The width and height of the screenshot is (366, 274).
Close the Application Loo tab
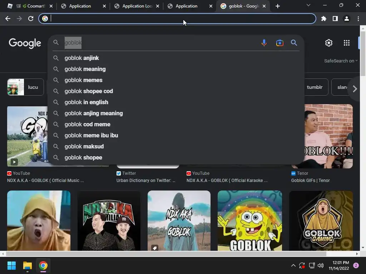click(x=158, y=6)
